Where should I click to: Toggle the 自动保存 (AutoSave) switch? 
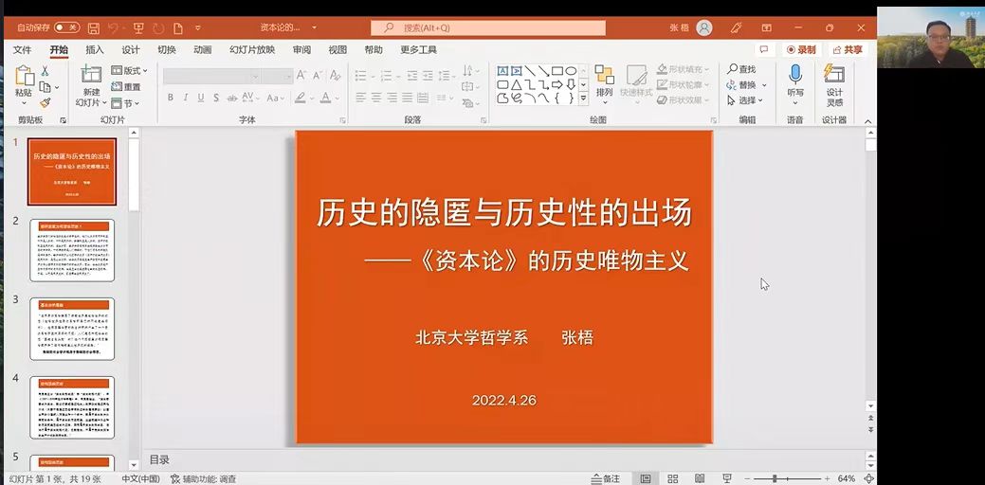(x=66, y=27)
